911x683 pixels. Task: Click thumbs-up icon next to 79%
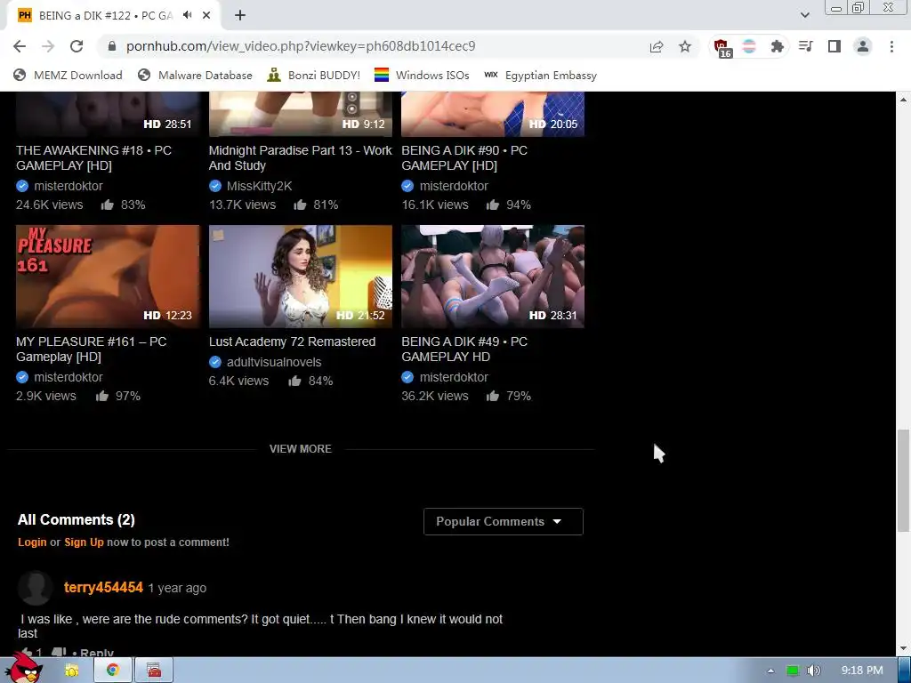493,396
